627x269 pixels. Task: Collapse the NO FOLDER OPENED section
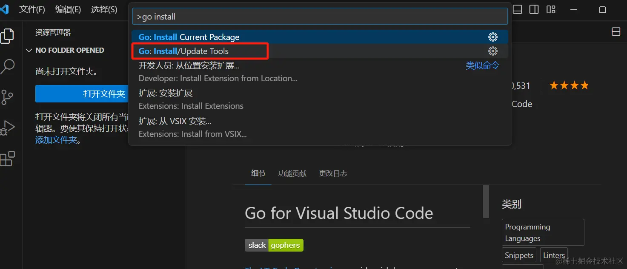[66, 50]
